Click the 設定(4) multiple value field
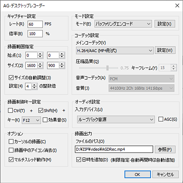The image size is (183, 183). [x=28, y=86]
